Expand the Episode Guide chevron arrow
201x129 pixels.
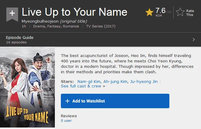[x=194, y=39]
